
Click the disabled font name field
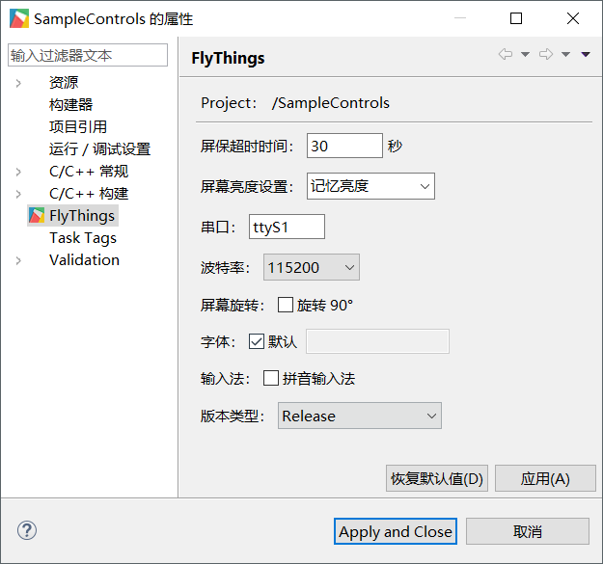[377, 341]
